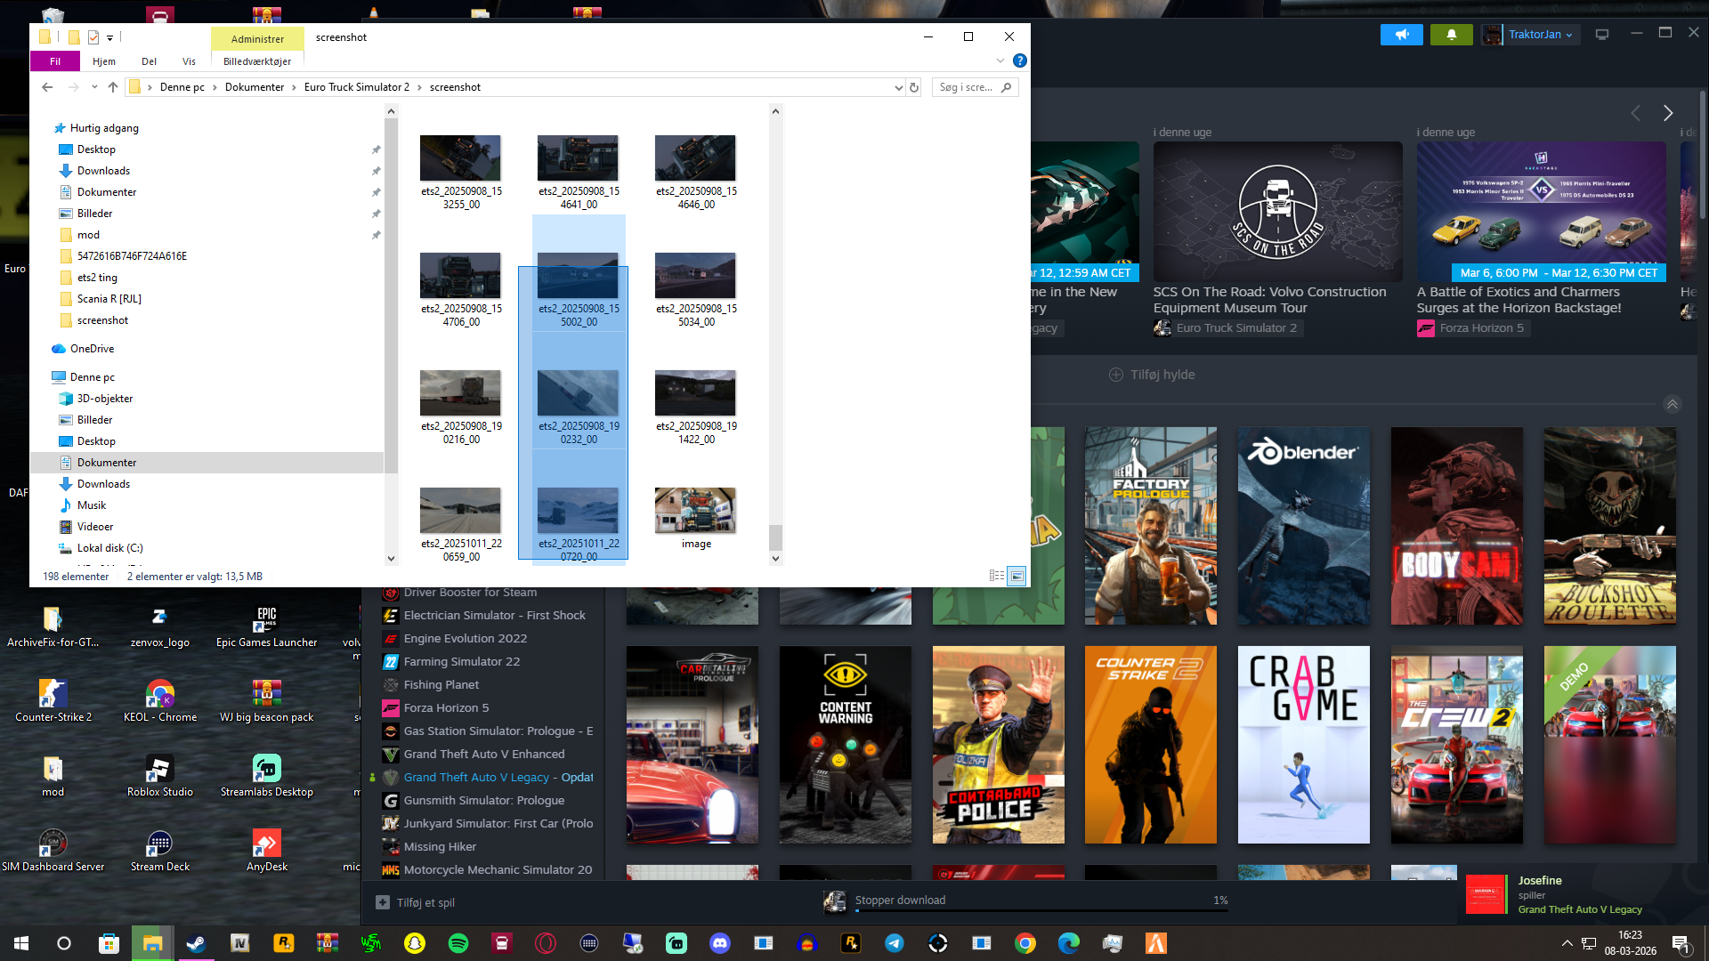The height and width of the screenshot is (961, 1709).
Task: Click next arrow in Steam news carousel
Action: (x=1668, y=113)
